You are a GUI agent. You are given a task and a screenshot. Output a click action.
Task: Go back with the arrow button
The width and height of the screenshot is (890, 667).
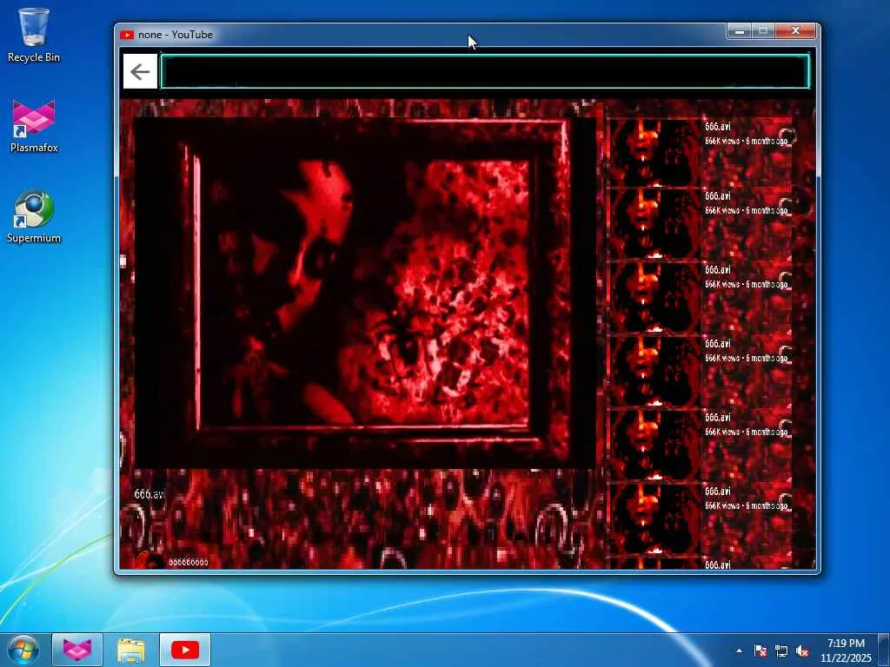pyautogui.click(x=140, y=71)
